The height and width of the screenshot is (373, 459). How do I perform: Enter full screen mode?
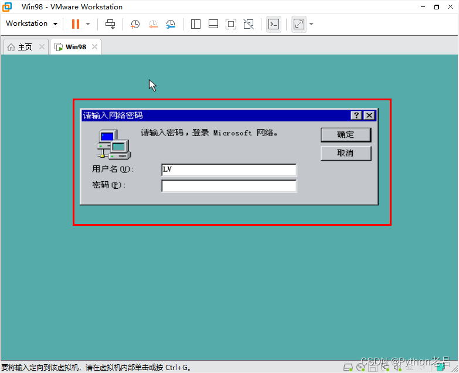[x=231, y=24]
